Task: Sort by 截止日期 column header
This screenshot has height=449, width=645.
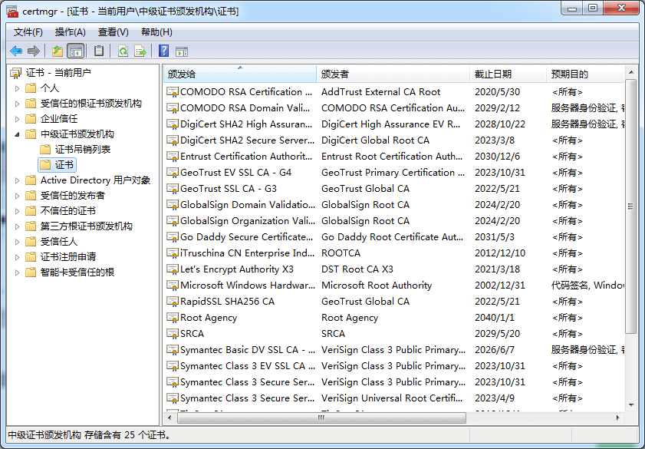Action: tap(508, 74)
